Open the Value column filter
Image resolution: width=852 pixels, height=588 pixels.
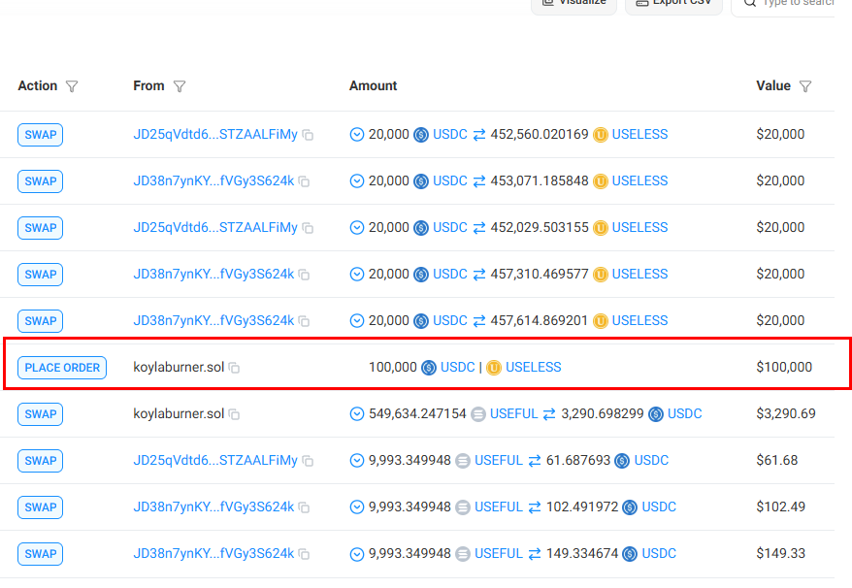(806, 86)
